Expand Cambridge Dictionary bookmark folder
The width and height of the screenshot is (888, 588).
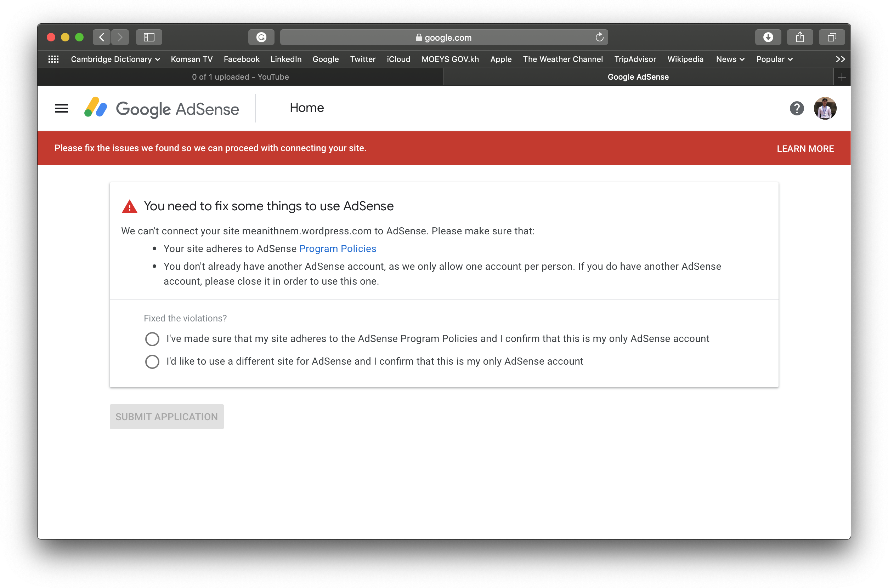pyautogui.click(x=115, y=59)
